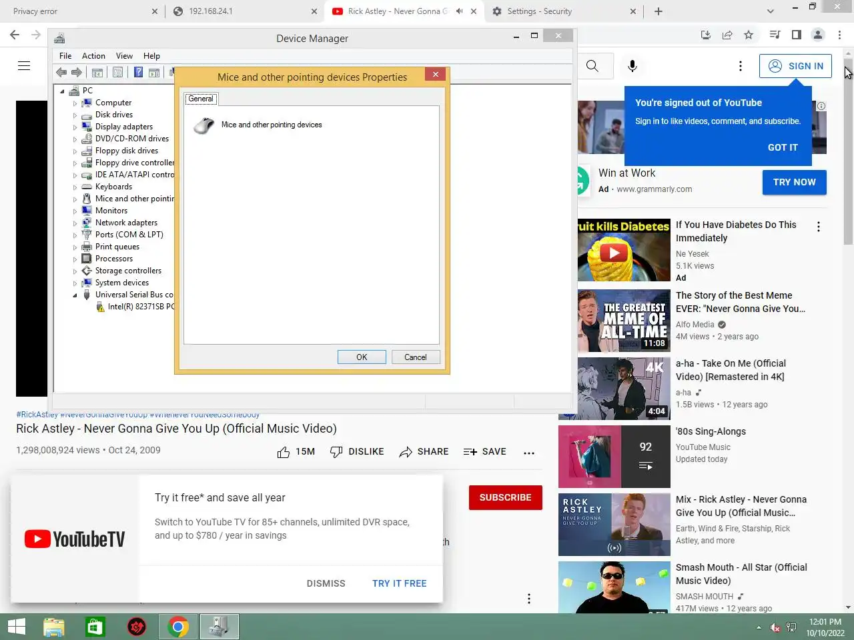This screenshot has height=640, width=854.
Task: Collapse the PC root node
Action: click(63, 91)
